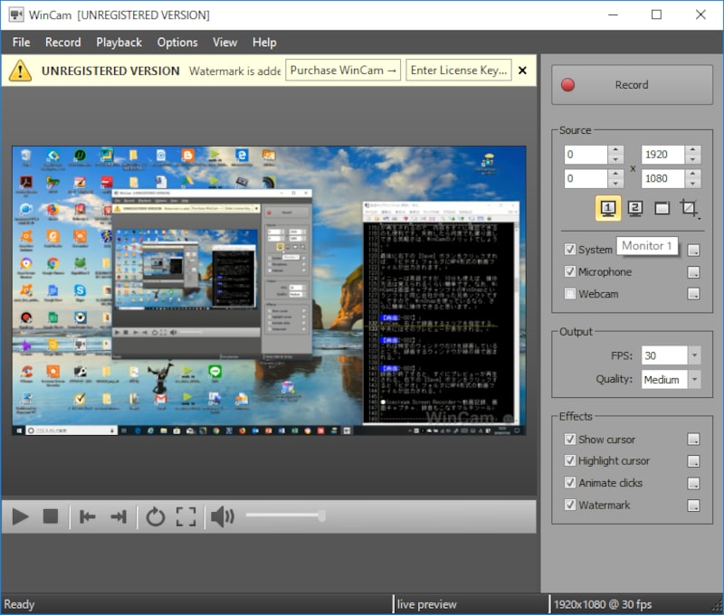Click the Purchase WinCam button
The width and height of the screenshot is (724, 615).
(x=343, y=70)
